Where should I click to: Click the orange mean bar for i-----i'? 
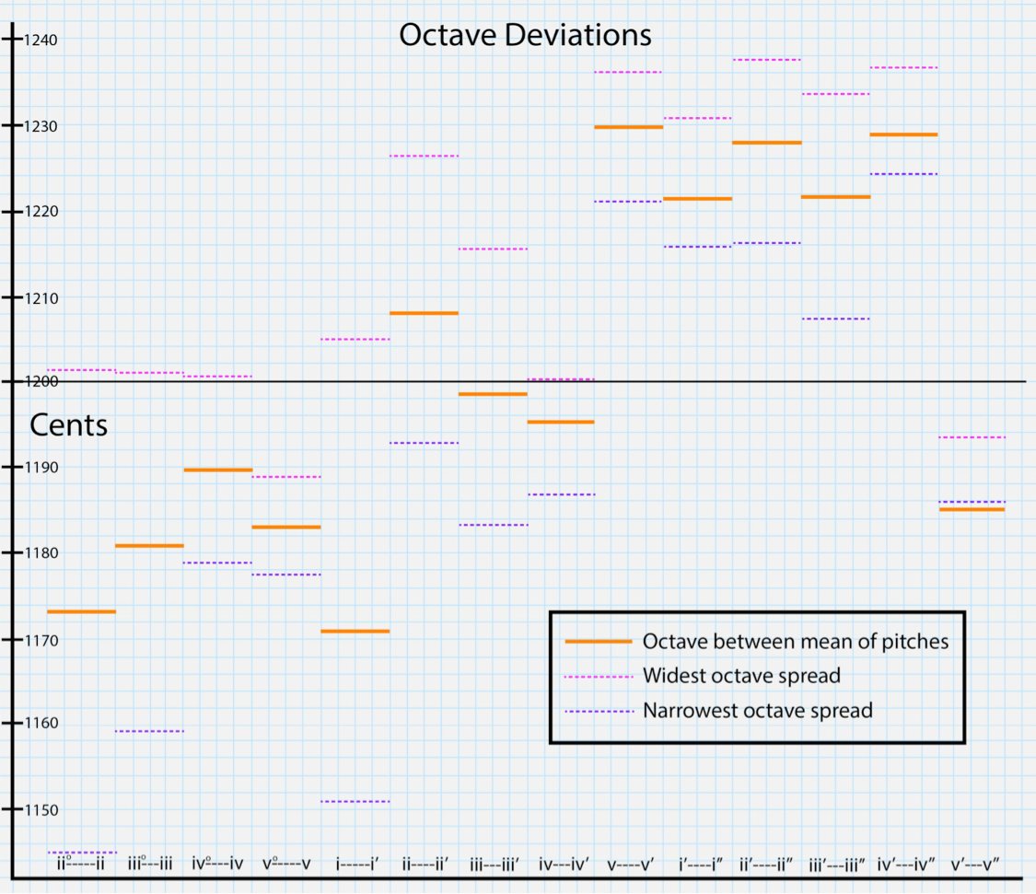coord(355,631)
